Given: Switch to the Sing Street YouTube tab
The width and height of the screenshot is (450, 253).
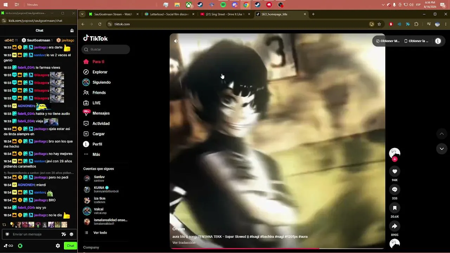Looking at the screenshot, I should [225, 14].
